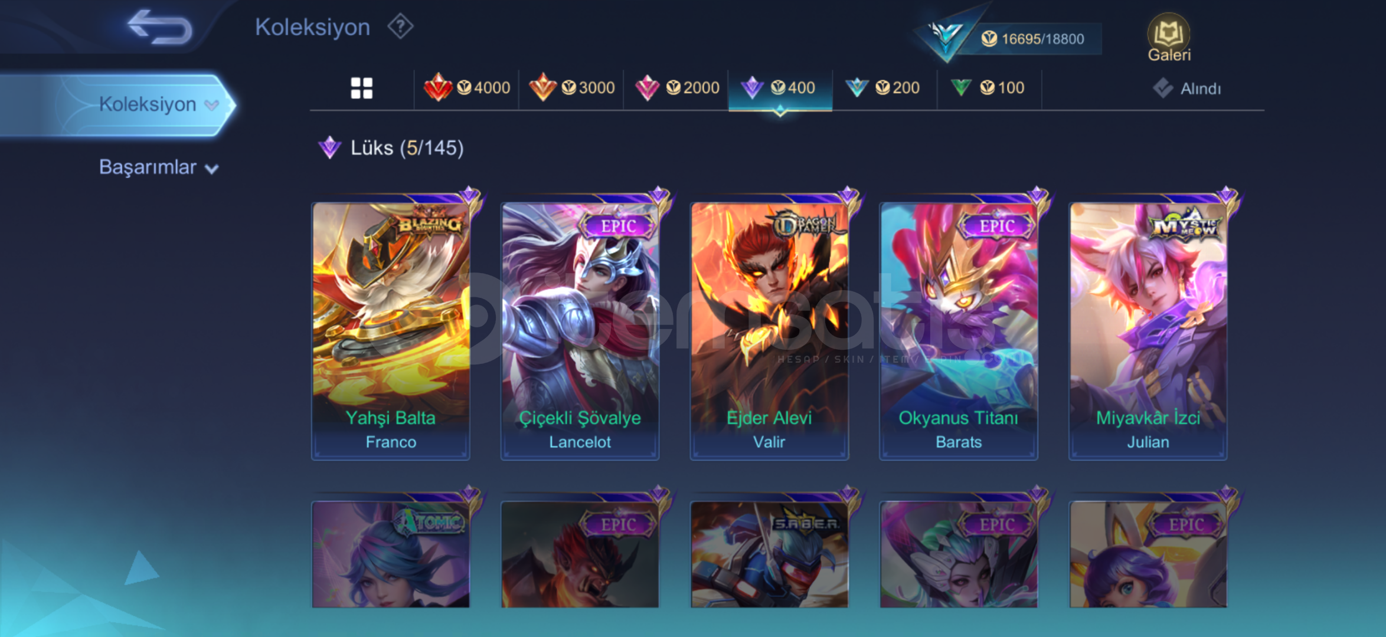Select the active 400 points tab

[x=780, y=88]
